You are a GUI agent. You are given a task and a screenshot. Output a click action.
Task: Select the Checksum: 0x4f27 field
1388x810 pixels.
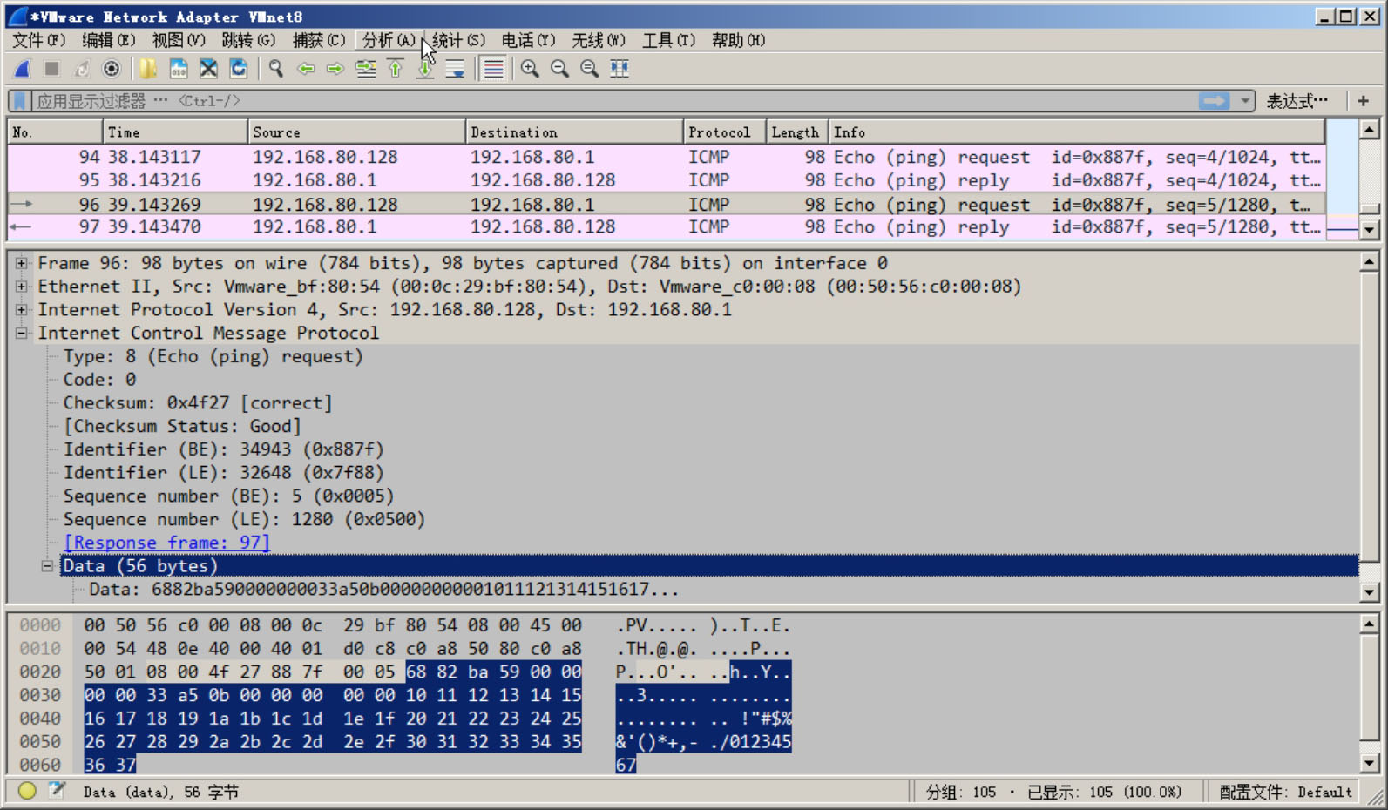pyautogui.click(x=198, y=402)
